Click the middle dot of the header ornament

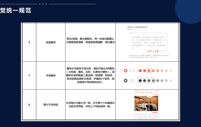[43, 4]
